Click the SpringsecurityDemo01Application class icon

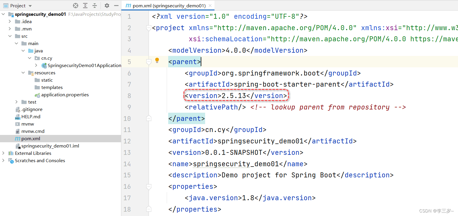click(x=44, y=65)
